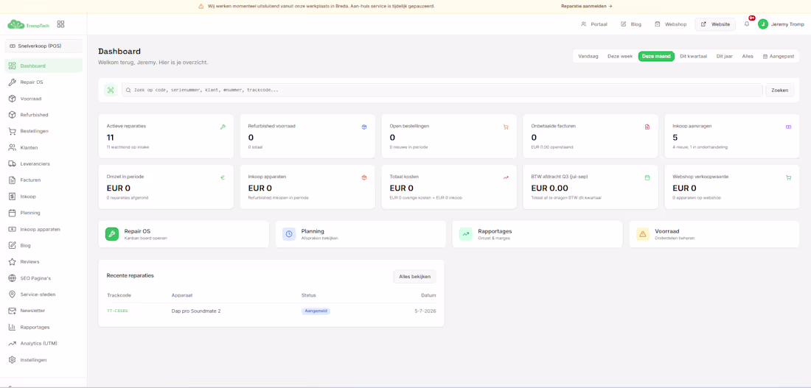Click the Snelverkoop (POS) button
811x388 pixels.
coord(43,46)
